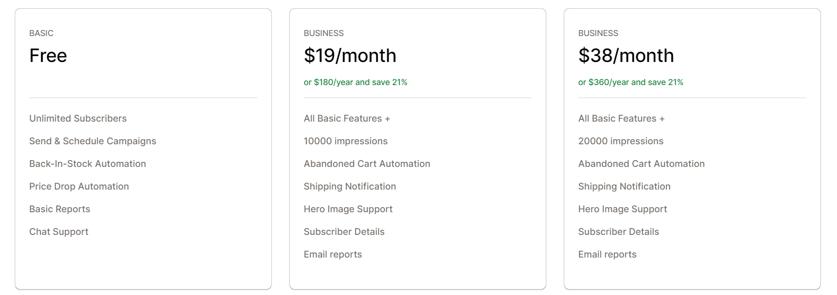Click the $360/year annual savings offer

tap(631, 82)
